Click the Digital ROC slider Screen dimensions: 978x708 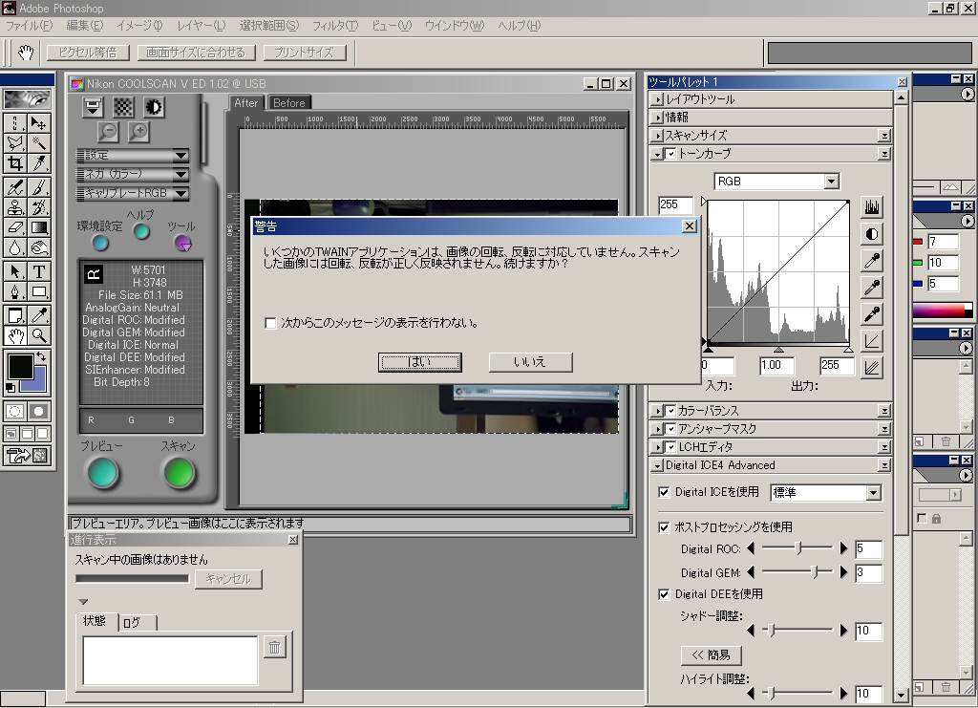point(798,548)
